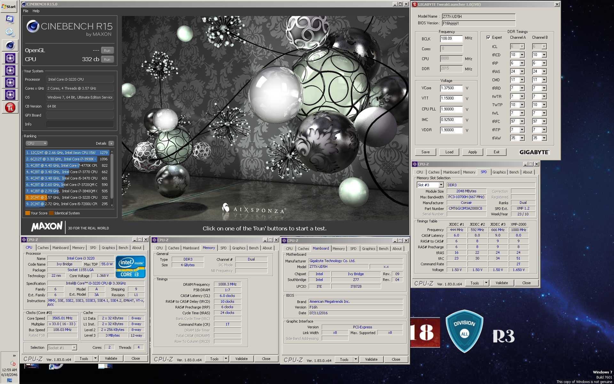Click the CPU-Z taskbar button directly above TweakLauncher
Screen dimensions: 614x384
(x=10, y=95)
